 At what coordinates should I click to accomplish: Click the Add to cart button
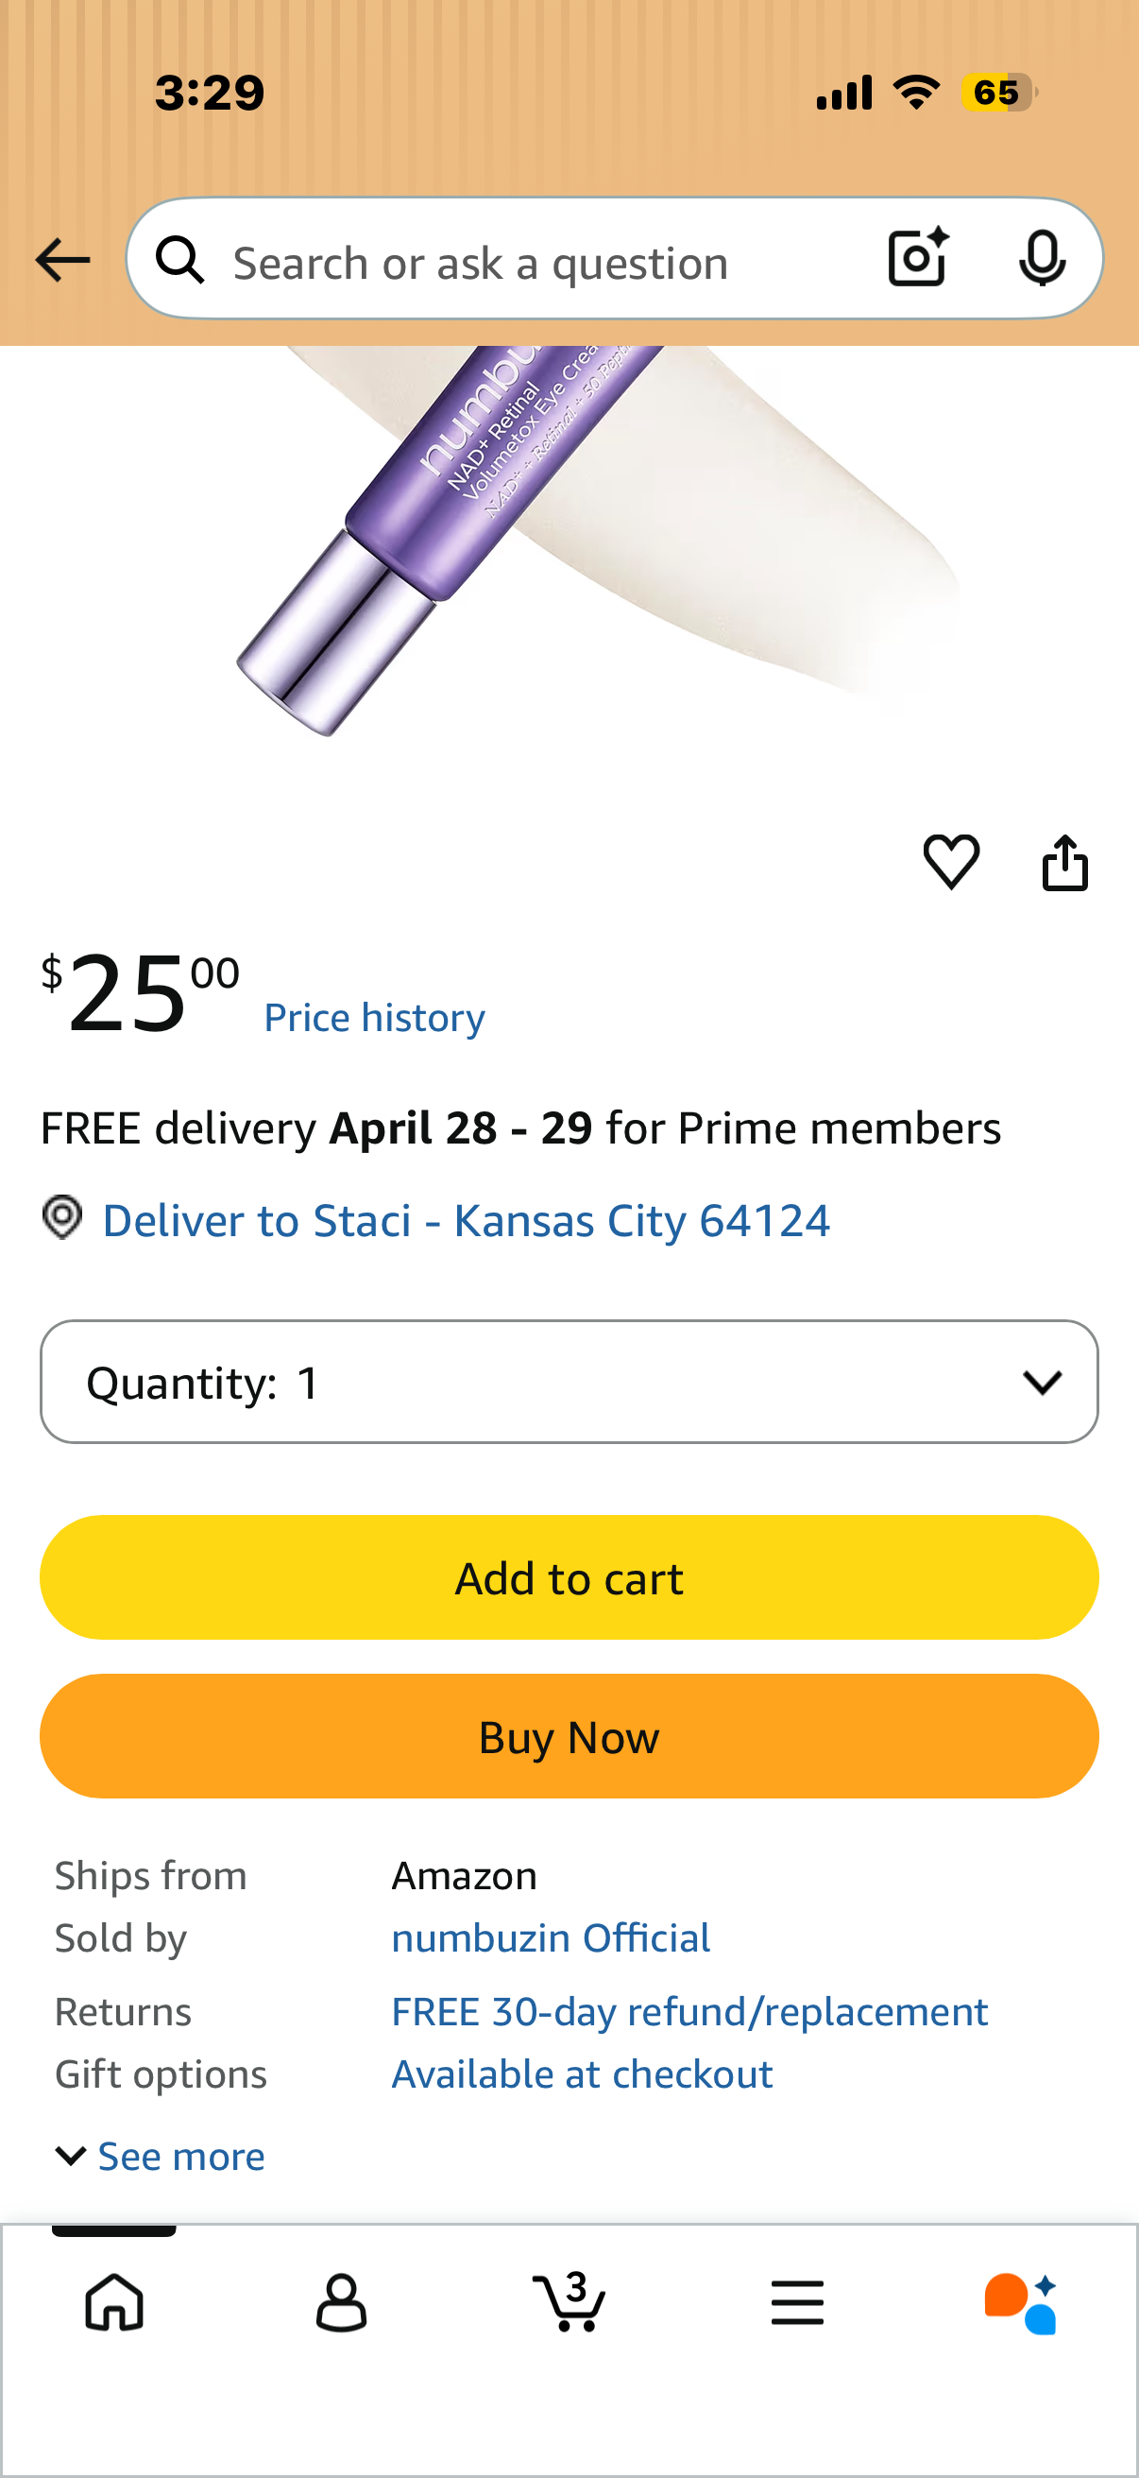point(569,1577)
